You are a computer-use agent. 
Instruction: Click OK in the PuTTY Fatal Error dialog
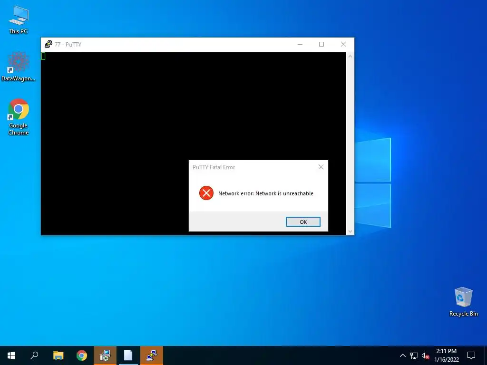(303, 221)
